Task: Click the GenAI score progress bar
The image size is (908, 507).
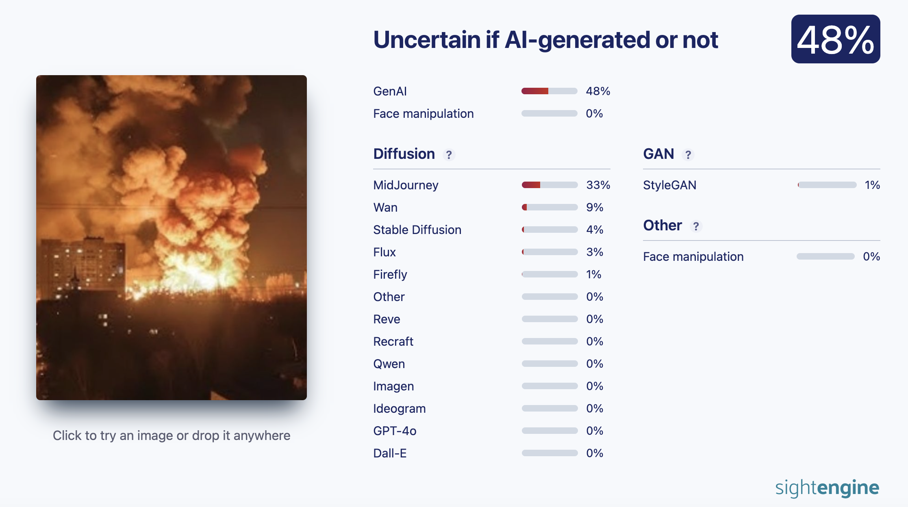Action: [x=549, y=91]
